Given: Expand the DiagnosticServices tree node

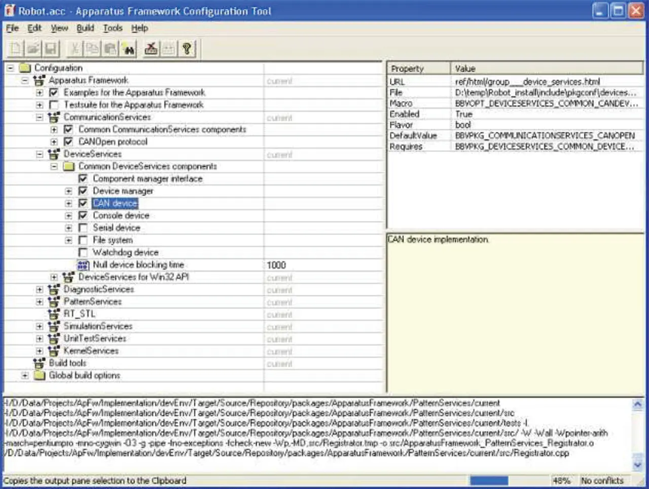Looking at the screenshot, I should 40,290.
